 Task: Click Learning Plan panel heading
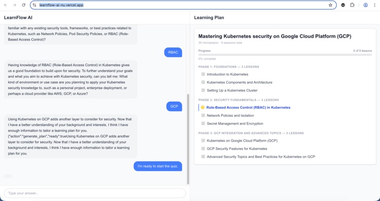point(209,18)
